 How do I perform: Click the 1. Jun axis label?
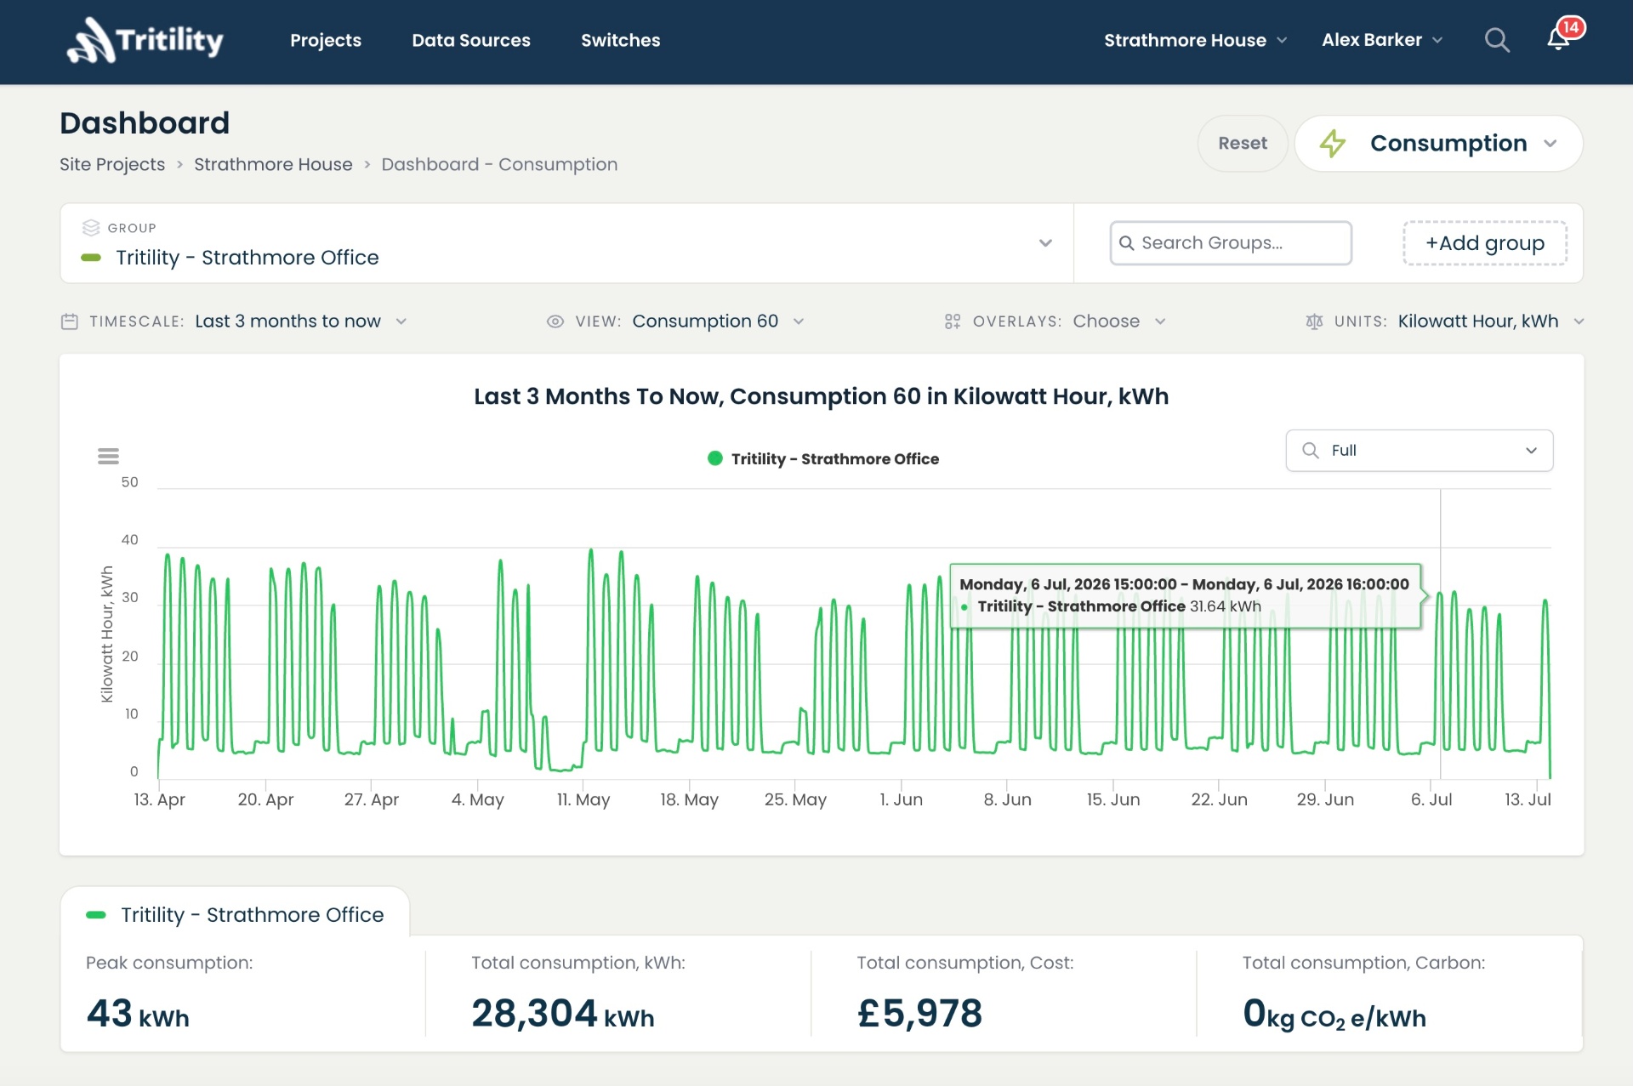901,799
